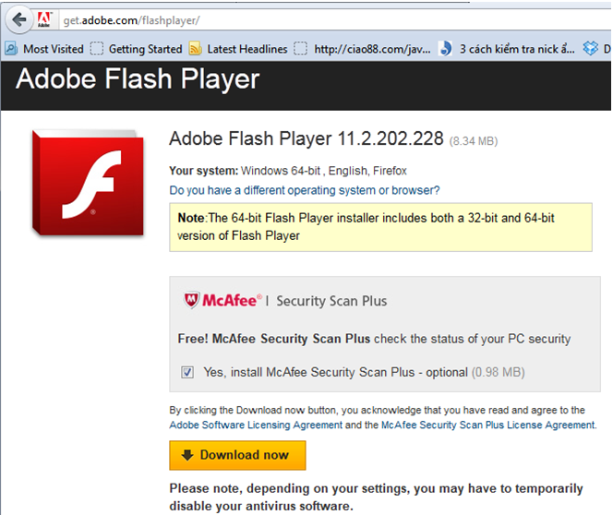
Task: Click 'Your system: Windows 64-bit, English, Firefox' text
Action: (288, 171)
